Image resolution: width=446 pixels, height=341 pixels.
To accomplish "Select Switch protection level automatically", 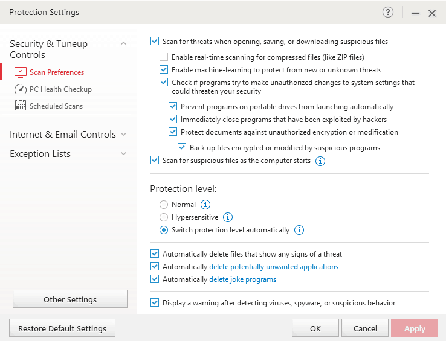I will (x=164, y=229).
